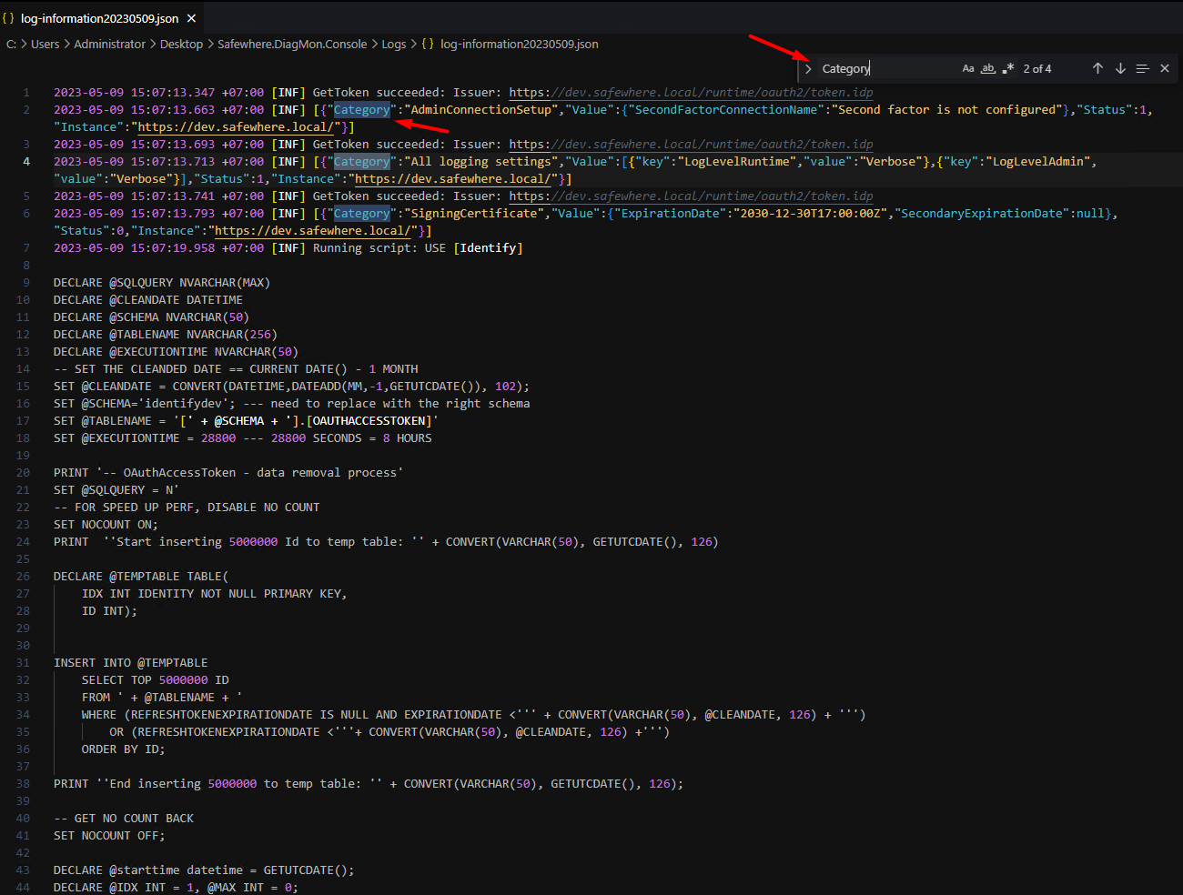Open the Desktop breadcrumb segment
1183x895 pixels.
pyautogui.click(x=181, y=44)
